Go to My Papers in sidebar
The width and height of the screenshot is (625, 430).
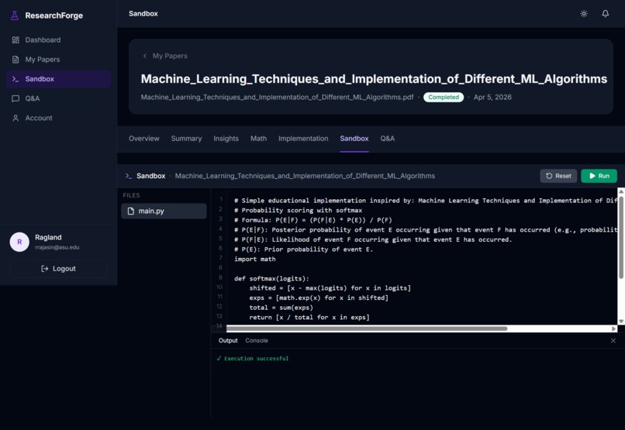tap(58, 60)
